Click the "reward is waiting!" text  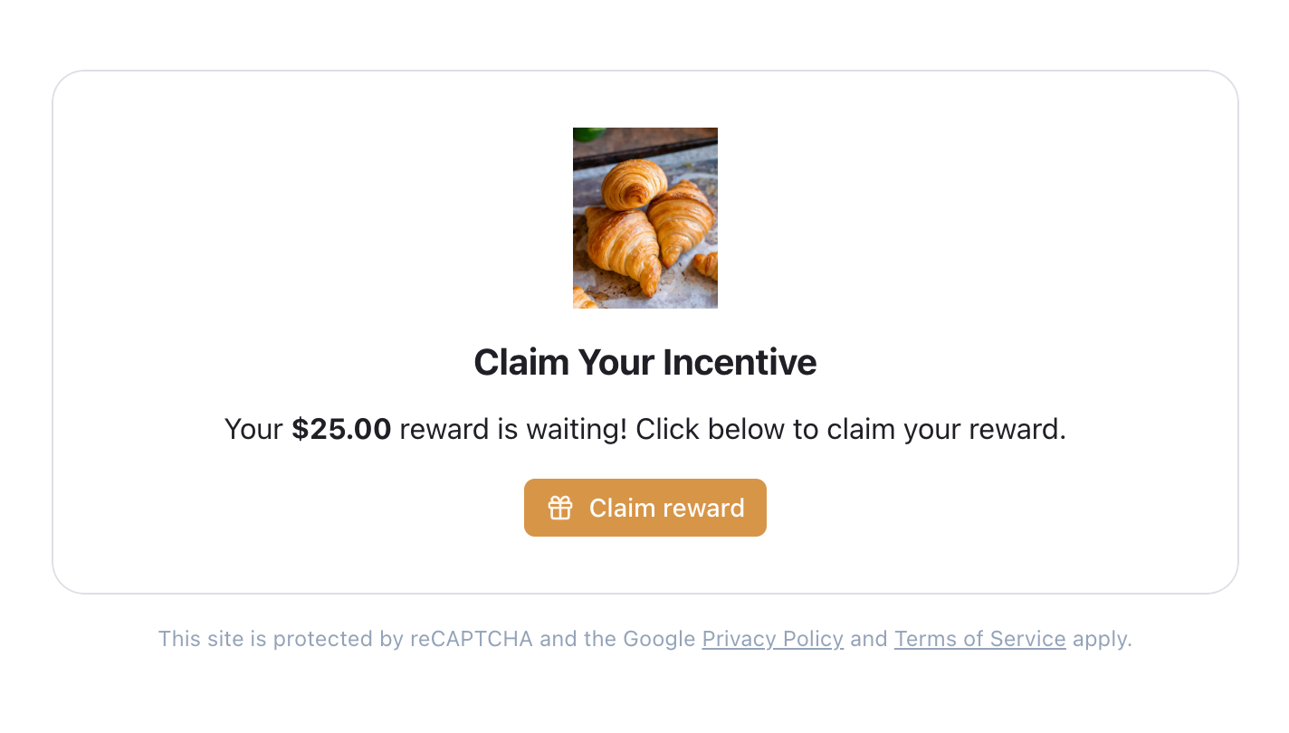point(513,429)
